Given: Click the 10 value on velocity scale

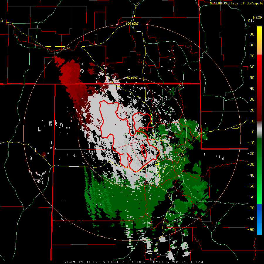Looking at the screenshot, I should pos(252,121).
